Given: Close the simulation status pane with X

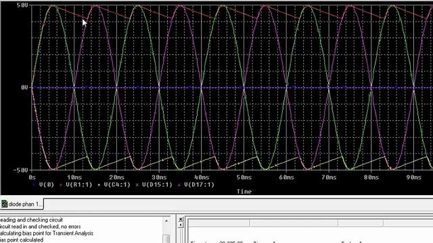Looking at the screenshot, I should click(181, 219).
